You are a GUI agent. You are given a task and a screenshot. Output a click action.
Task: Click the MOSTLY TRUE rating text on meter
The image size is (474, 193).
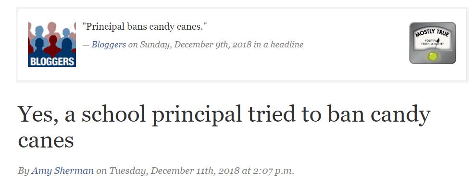click(x=433, y=33)
